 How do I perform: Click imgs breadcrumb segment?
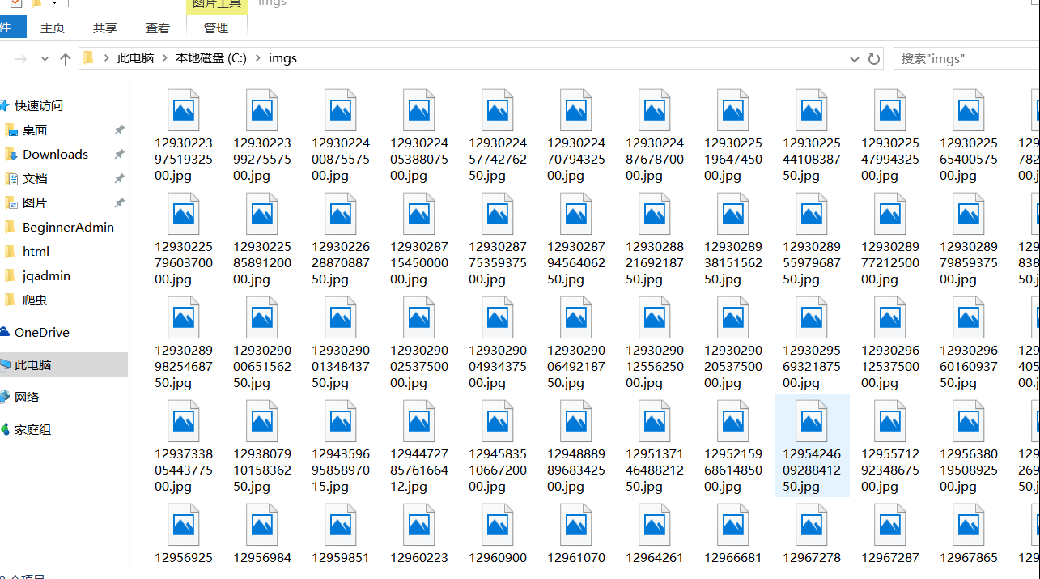282,58
